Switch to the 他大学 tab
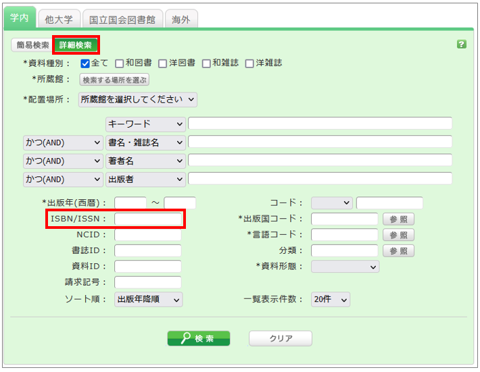The width and height of the screenshot is (480, 372). point(59,19)
